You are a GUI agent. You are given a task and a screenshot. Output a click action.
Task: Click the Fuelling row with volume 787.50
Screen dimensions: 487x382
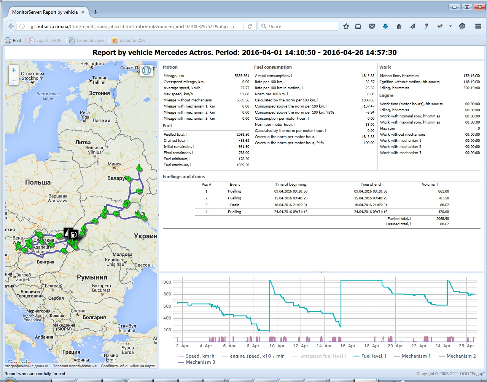click(323, 198)
